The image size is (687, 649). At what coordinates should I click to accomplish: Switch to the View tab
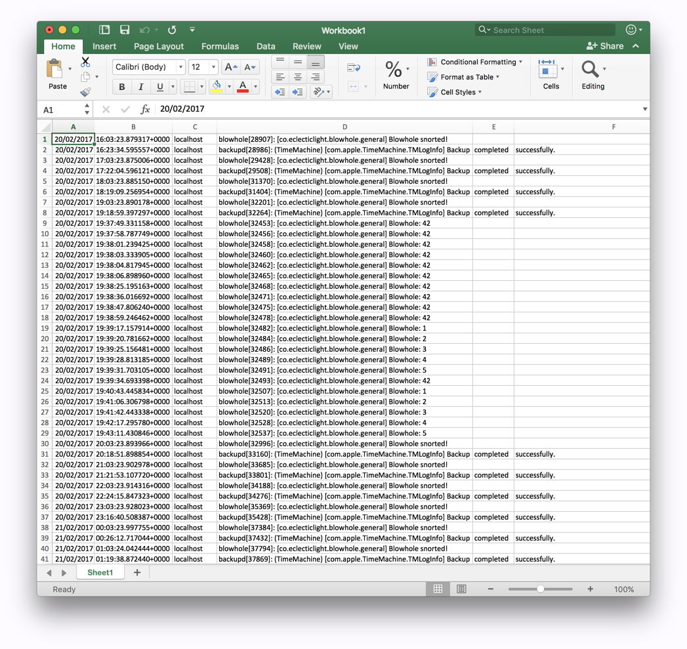coord(348,47)
